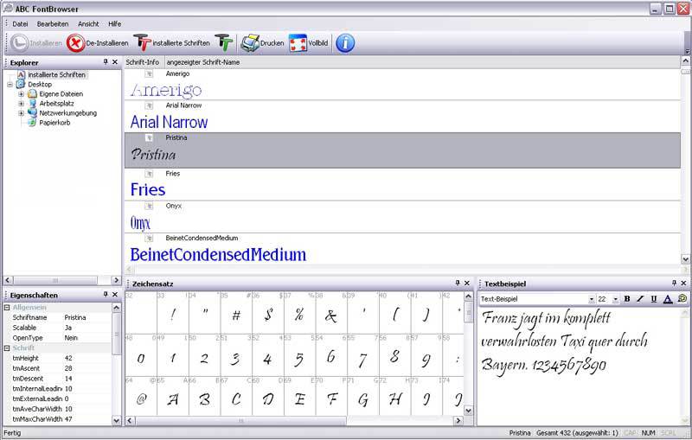Viewport: 692px width, 440px height.
Task: Click the font info icon beside Amerigo
Action: point(149,74)
